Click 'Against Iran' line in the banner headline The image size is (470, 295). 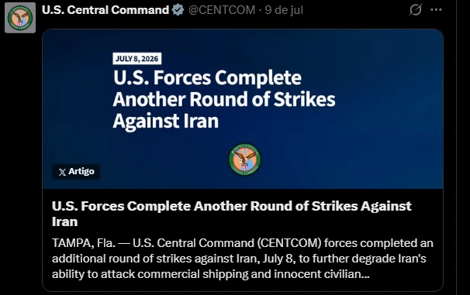point(166,121)
